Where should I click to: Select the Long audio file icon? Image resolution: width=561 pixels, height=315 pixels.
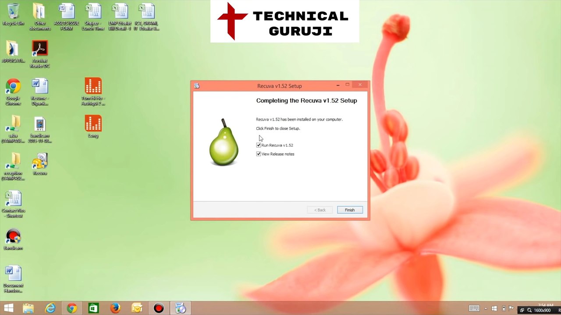(x=93, y=126)
